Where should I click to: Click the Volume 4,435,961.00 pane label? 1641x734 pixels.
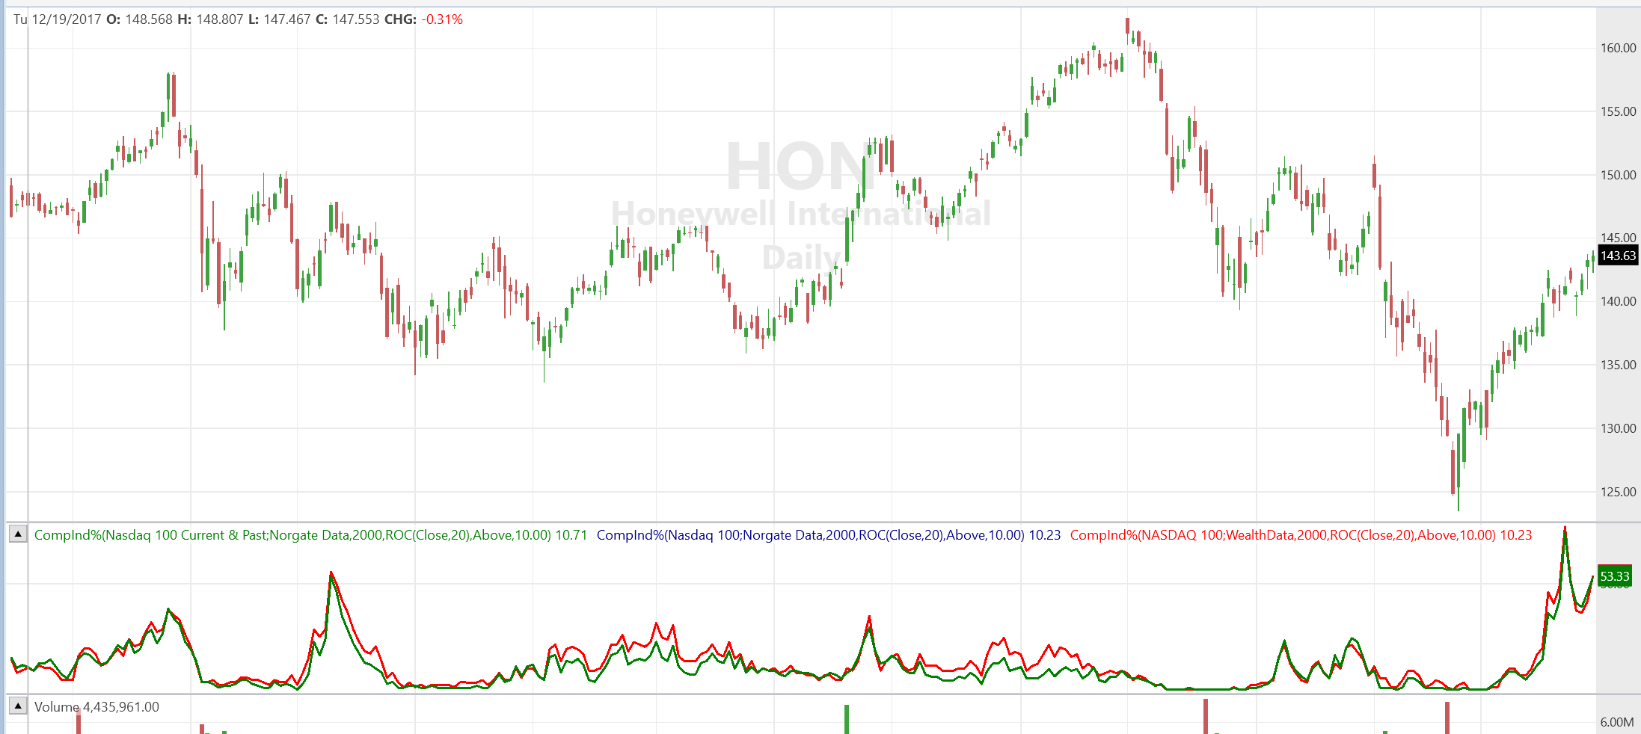[96, 707]
